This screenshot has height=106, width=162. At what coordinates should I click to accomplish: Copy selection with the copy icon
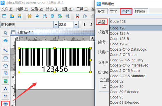(x=85, y=16)
